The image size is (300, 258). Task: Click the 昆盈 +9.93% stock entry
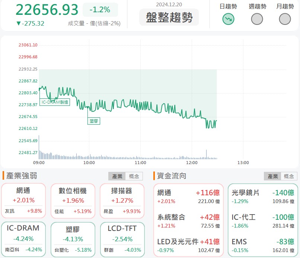122,212
